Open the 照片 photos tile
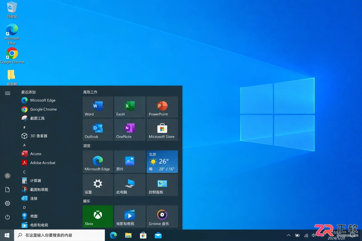The image size is (362, 241). [130, 162]
